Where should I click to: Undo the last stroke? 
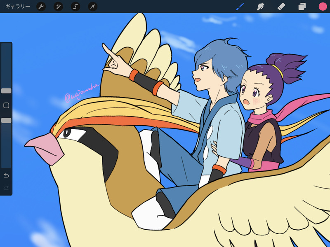6,175
